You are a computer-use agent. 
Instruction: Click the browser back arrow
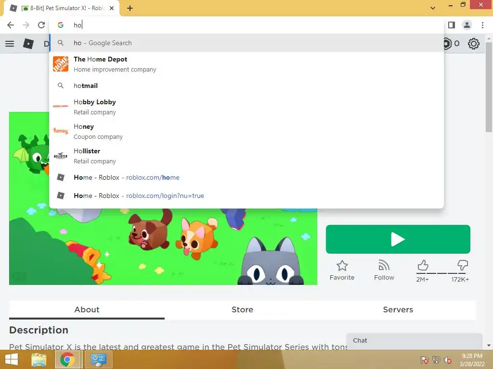pyautogui.click(x=11, y=25)
